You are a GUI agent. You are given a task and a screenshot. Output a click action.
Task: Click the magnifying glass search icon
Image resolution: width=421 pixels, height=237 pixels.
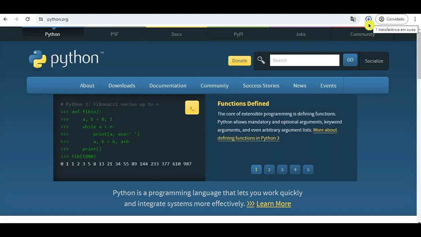[261, 60]
